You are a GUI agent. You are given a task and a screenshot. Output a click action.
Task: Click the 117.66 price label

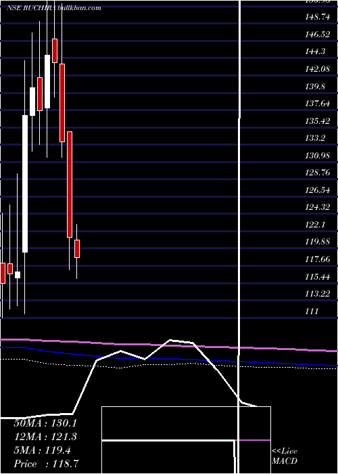(317, 259)
